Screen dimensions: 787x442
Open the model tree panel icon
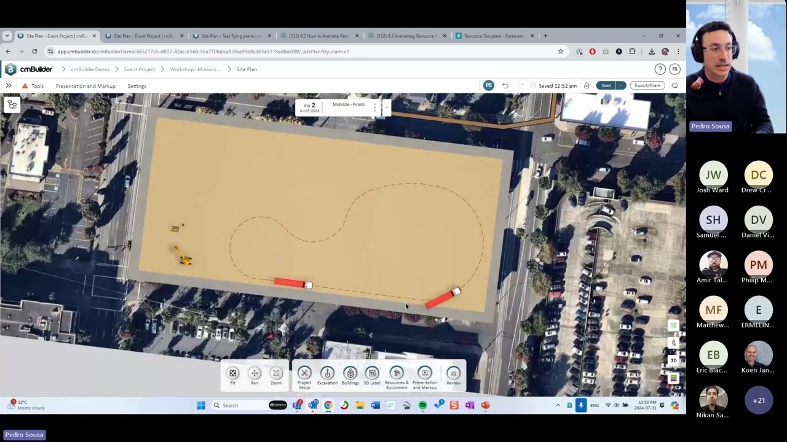click(x=12, y=105)
